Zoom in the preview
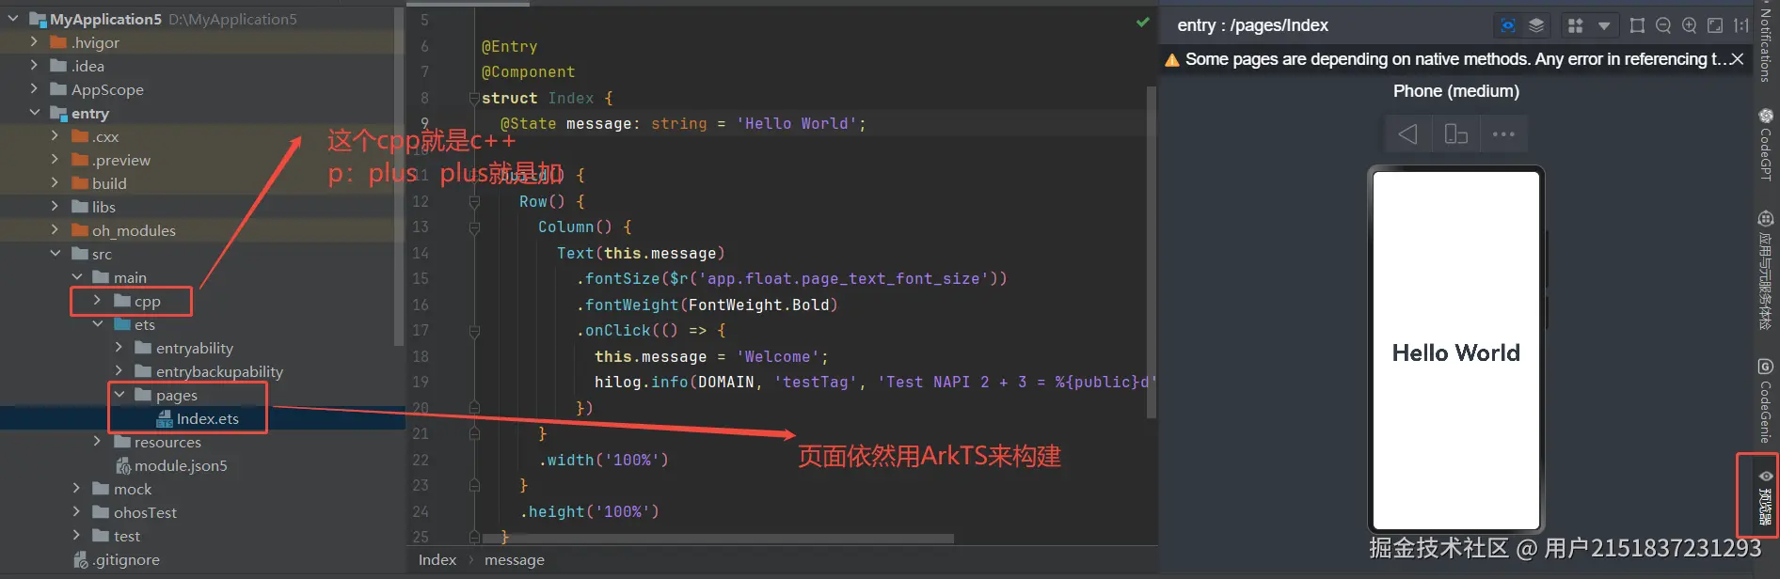Screen dimensions: 1780x579 coord(1690,25)
